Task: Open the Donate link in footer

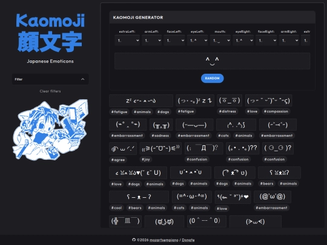Action: pyautogui.click(x=188, y=240)
